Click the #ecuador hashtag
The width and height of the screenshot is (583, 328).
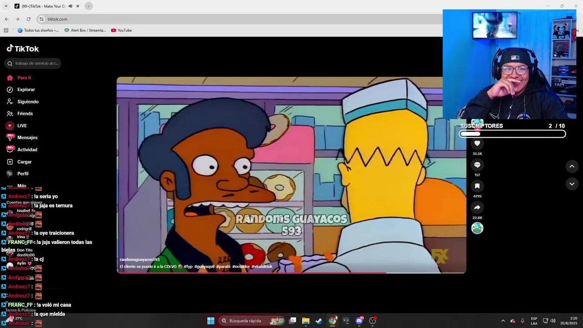point(241,266)
